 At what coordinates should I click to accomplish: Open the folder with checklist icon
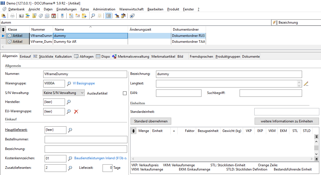tap(34, 16)
